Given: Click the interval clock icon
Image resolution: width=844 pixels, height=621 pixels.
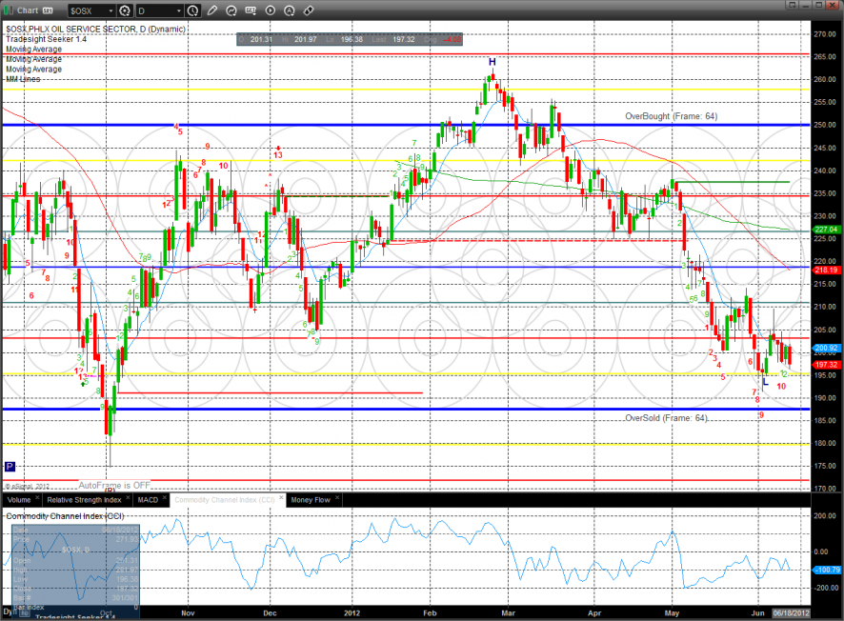Looking at the screenshot, I should pyautogui.click(x=194, y=10).
